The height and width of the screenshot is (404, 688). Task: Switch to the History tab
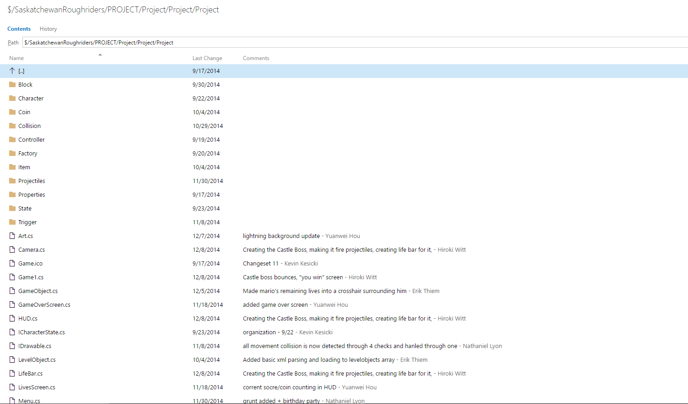pos(48,29)
